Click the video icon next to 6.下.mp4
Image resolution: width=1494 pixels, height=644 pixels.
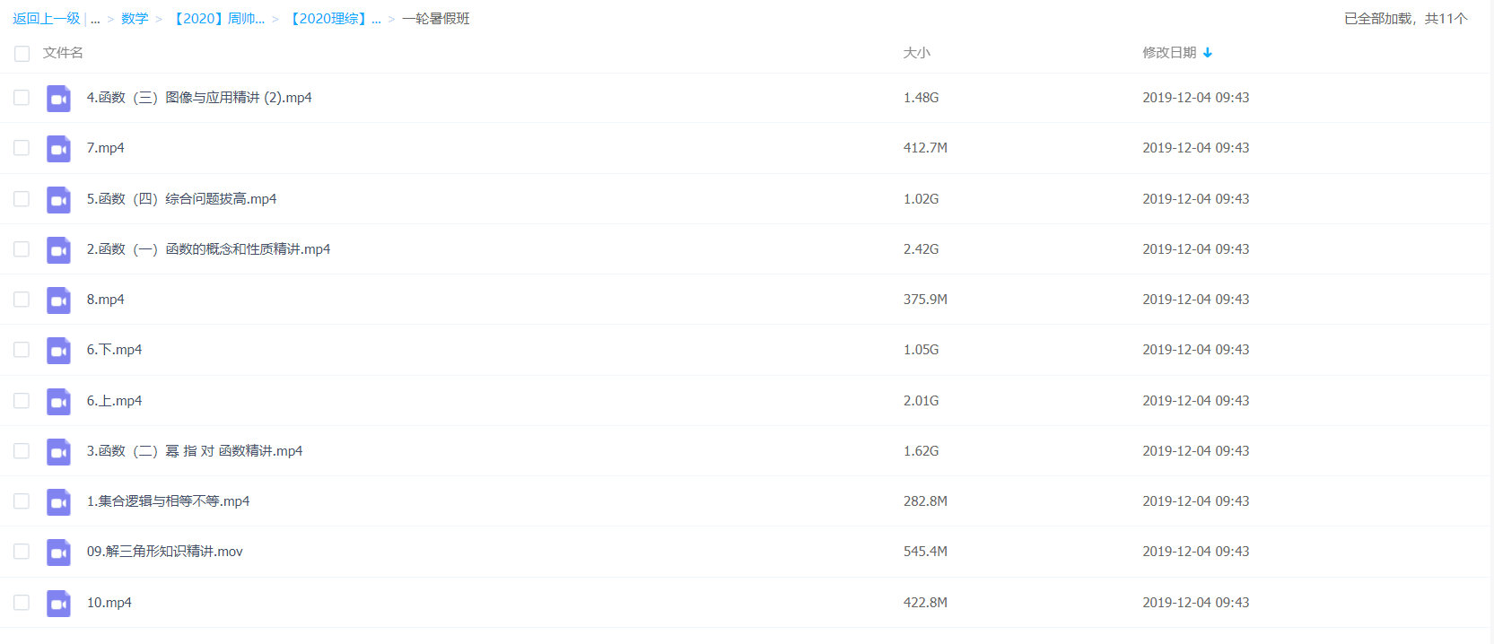click(58, 351)
